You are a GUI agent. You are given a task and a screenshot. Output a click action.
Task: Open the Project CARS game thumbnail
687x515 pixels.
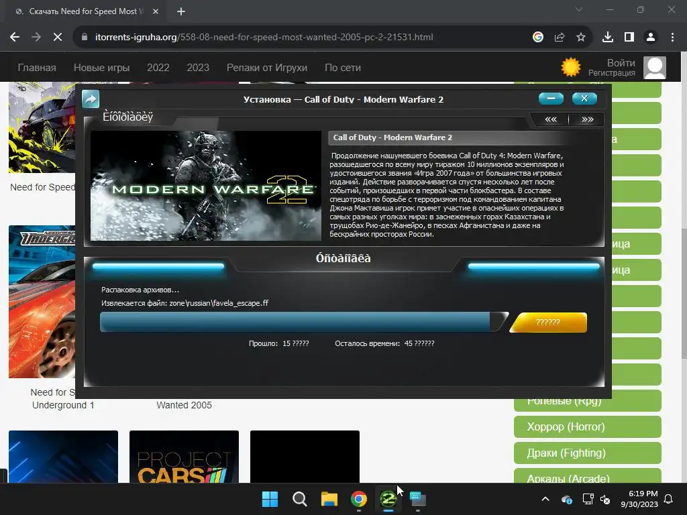pos(184,457)
